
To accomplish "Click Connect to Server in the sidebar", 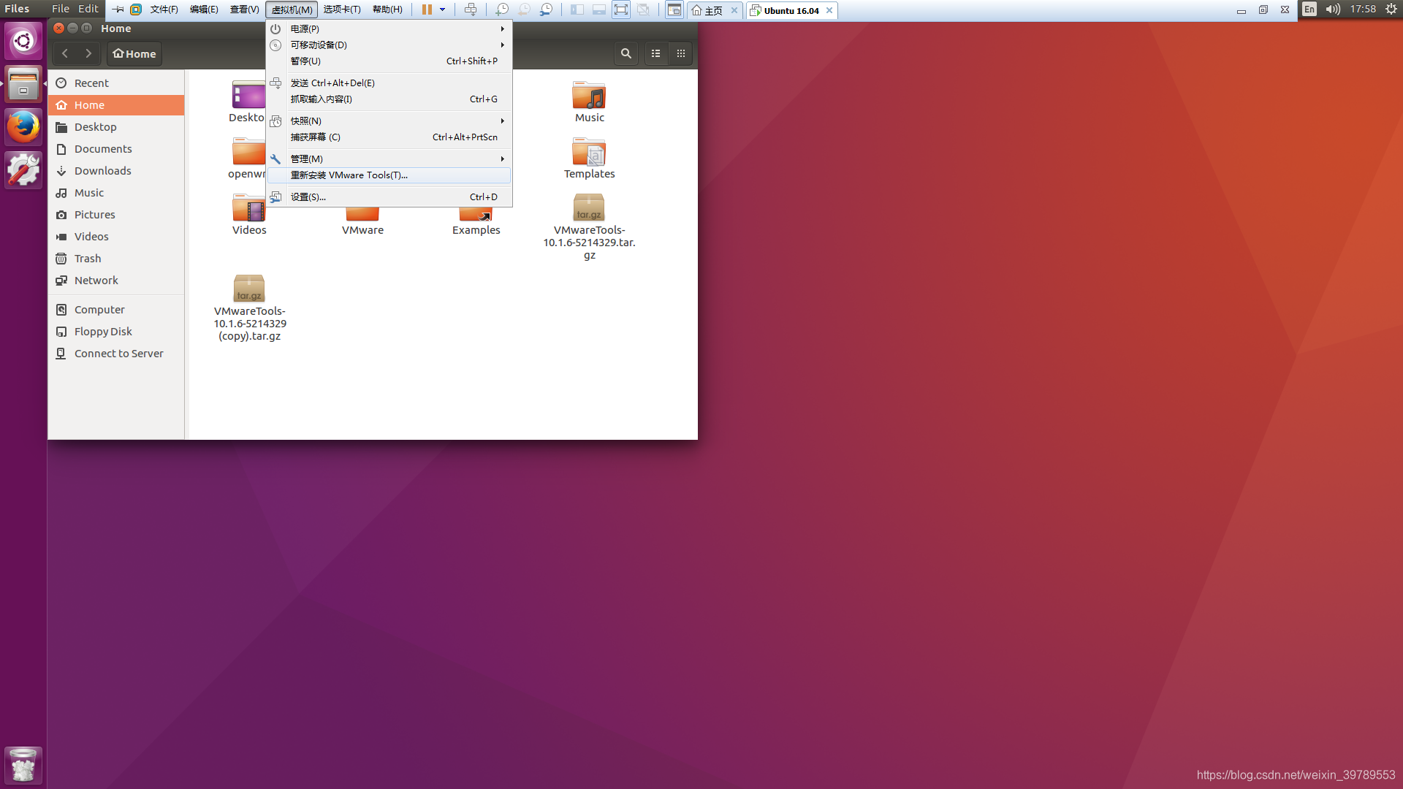I will pos(116,354).
